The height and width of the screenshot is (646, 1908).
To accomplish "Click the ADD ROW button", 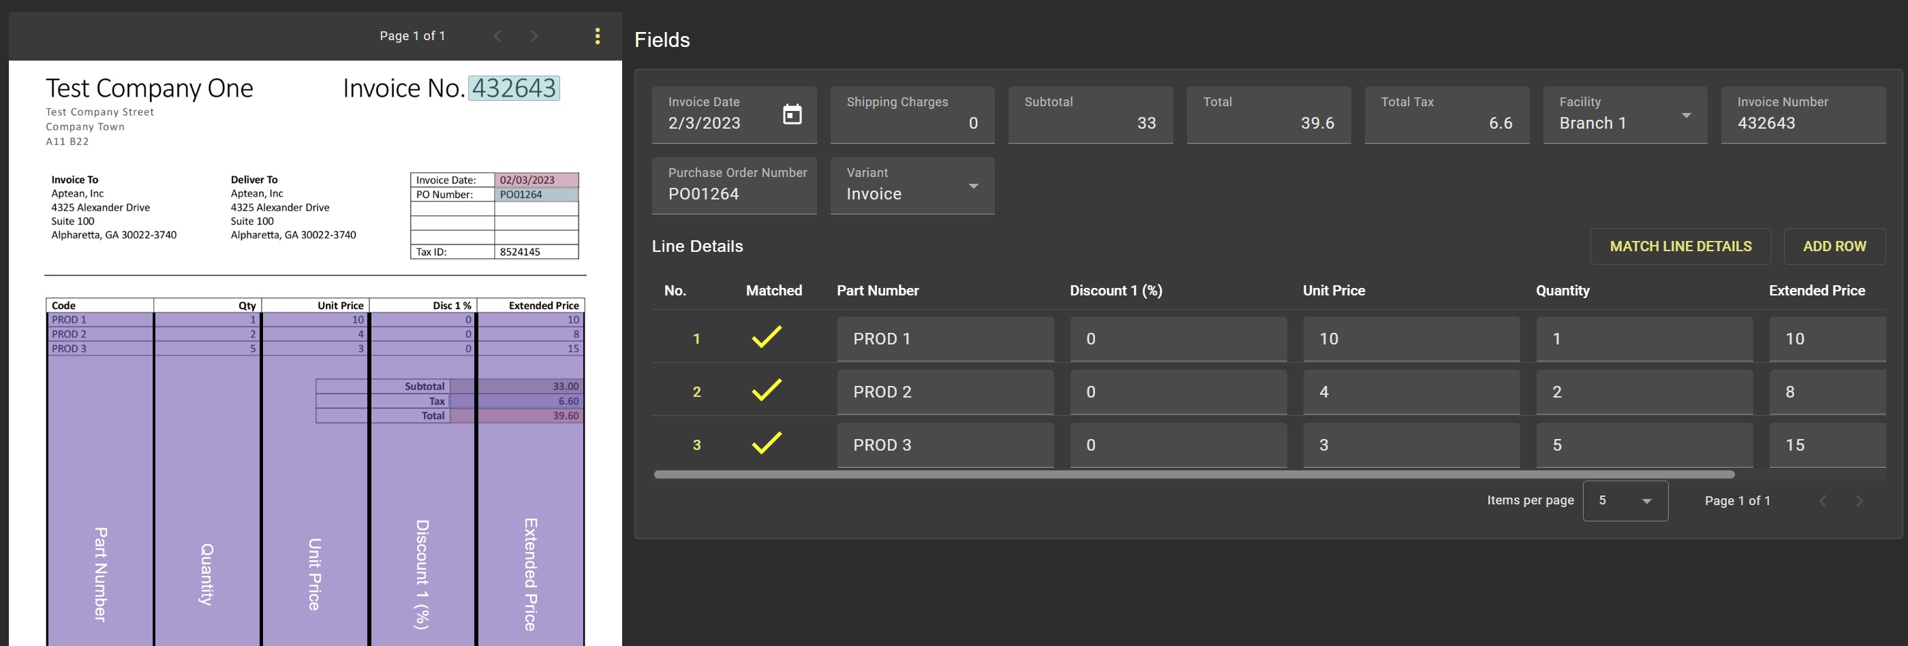I will pyautogui.click(x=1833, y=246).
